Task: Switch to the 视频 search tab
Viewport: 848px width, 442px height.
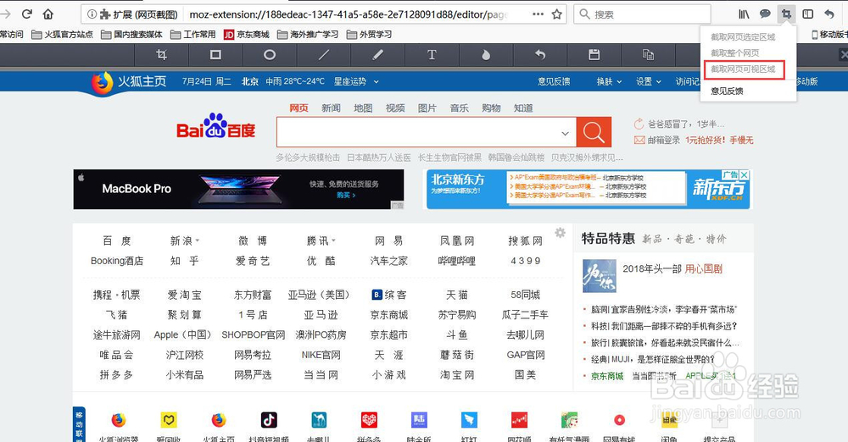Action: (x=395, y=108)
